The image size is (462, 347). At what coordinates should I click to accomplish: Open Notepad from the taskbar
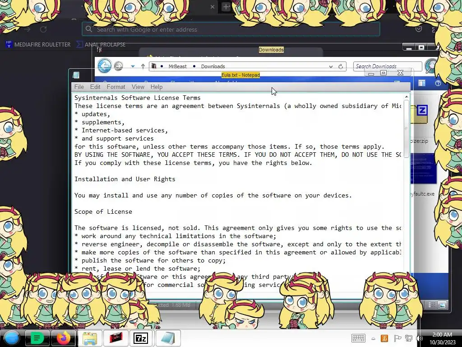coord(168,338)
